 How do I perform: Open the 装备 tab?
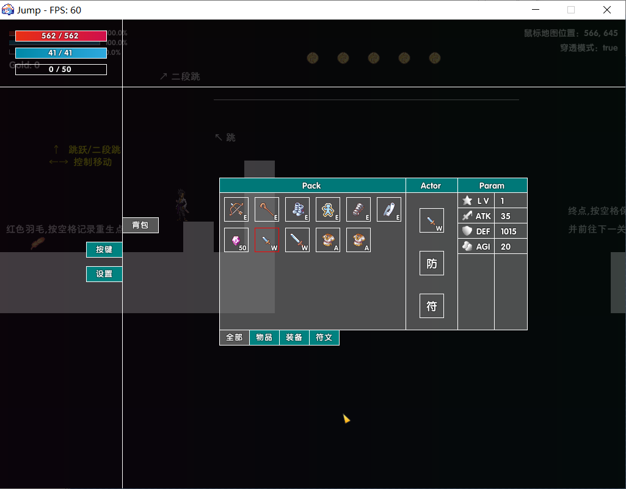click(x=294, y=338)
